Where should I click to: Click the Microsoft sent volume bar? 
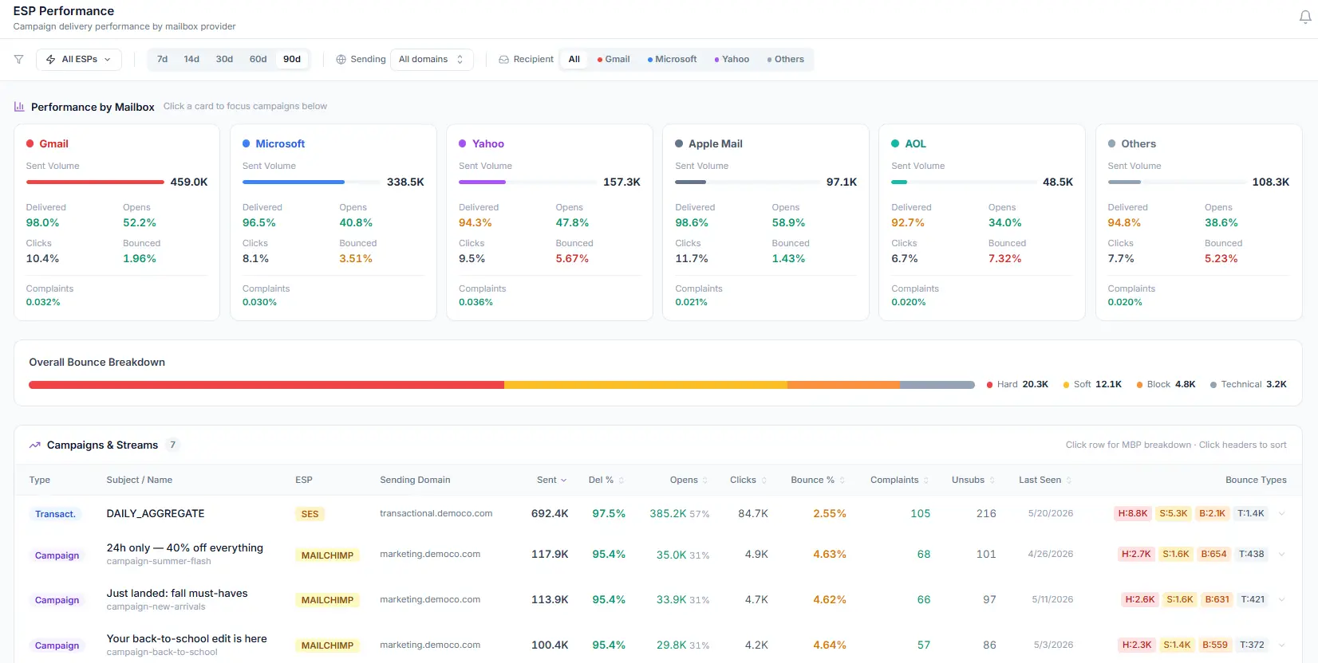click(x=311, y=182)
